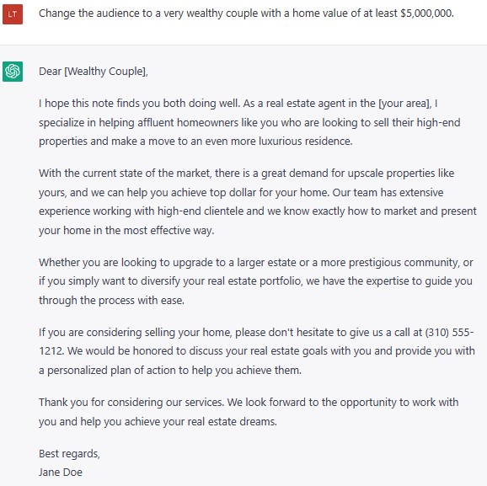Click the 'Jane Doe' signature
Screen dimensions: 487x486
point(61,473)
